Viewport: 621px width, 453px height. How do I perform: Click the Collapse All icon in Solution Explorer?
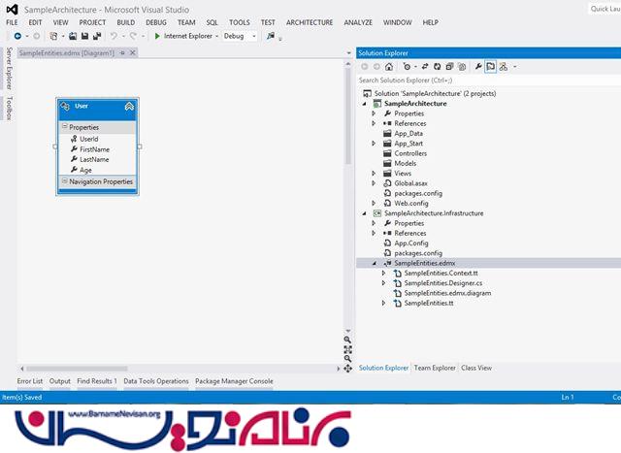449,67
